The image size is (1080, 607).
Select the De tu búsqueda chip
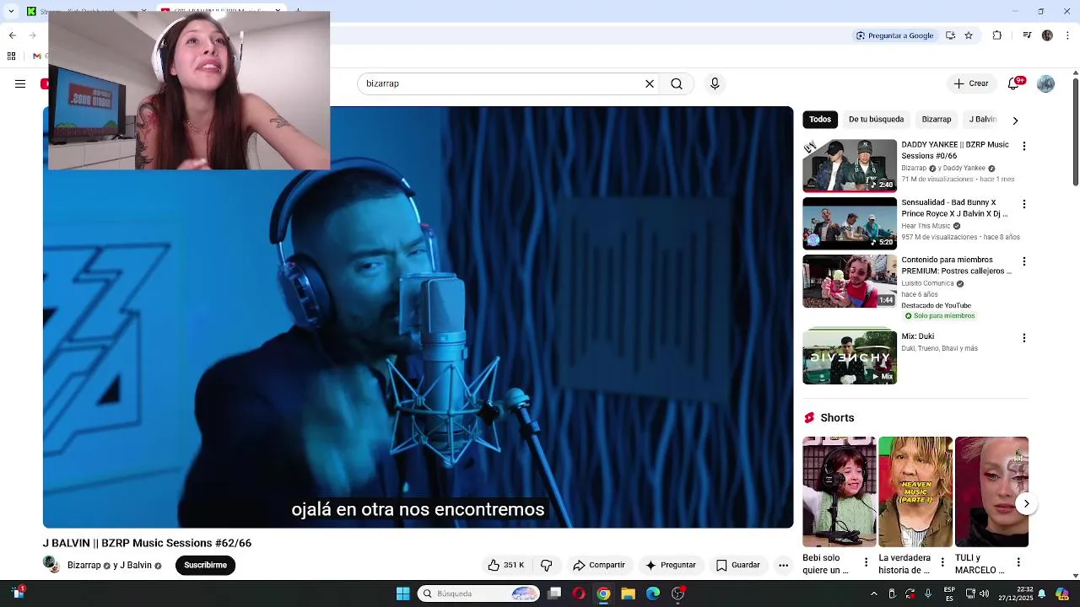coord(876,120)
